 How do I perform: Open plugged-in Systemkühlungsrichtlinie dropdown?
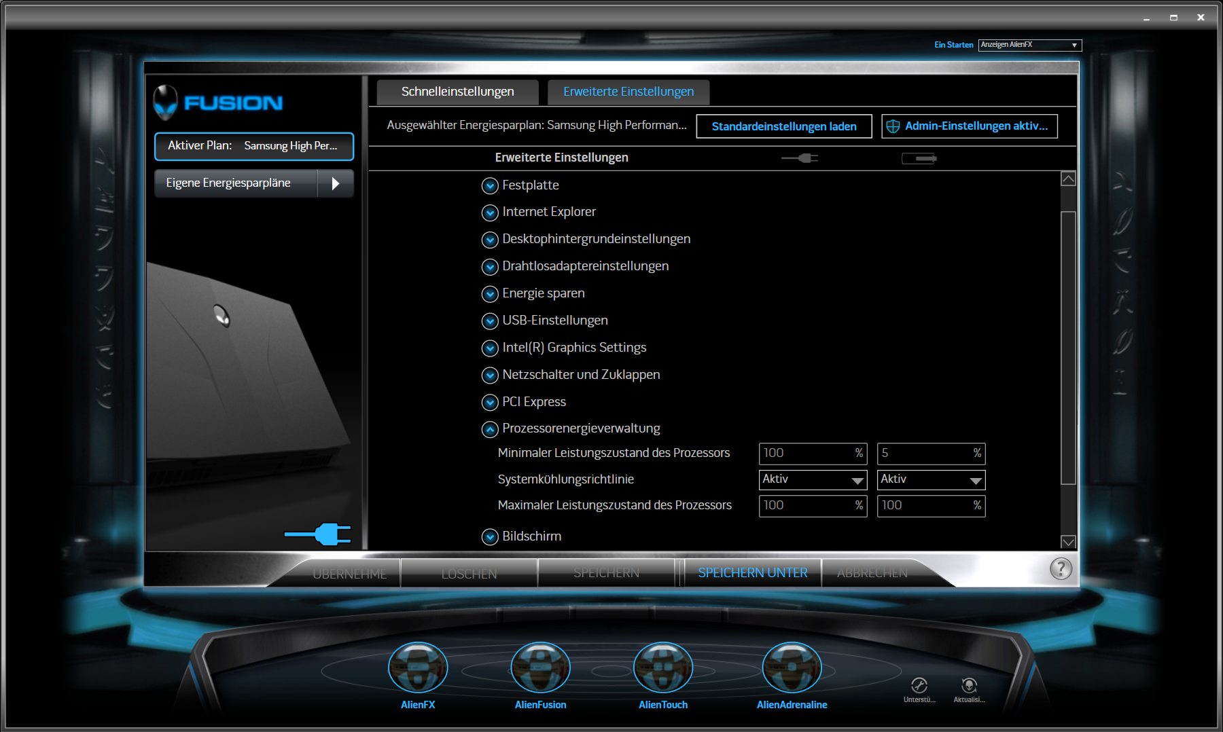813,480
